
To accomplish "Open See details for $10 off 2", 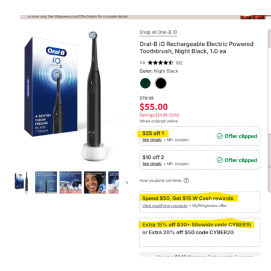I will [x=152, y=164].
